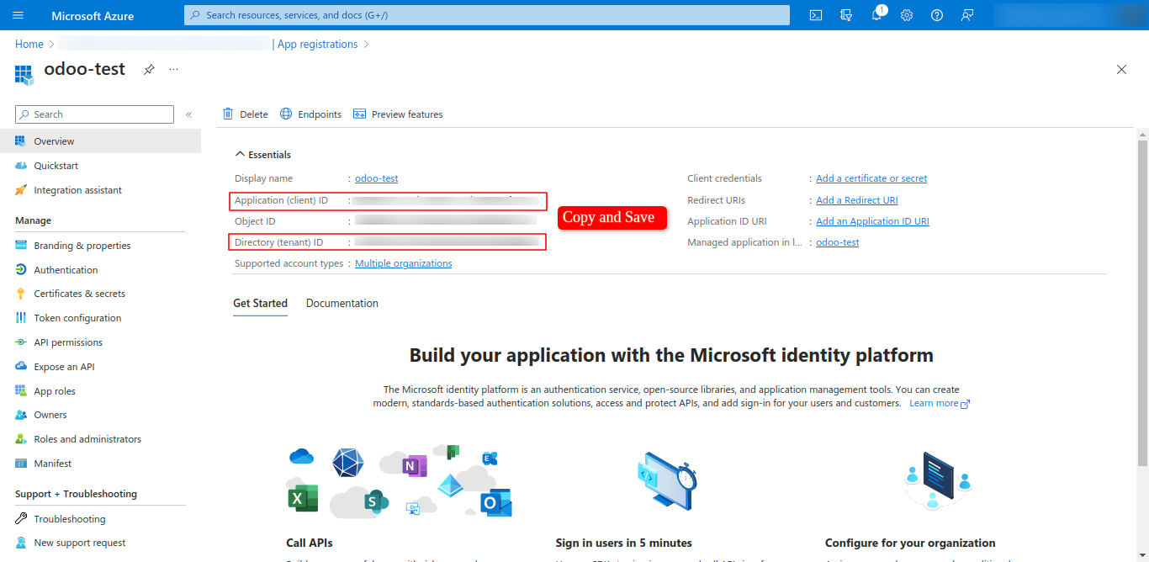
Task: Click the Branding & properties icon
Action: (x=21, y=246)
